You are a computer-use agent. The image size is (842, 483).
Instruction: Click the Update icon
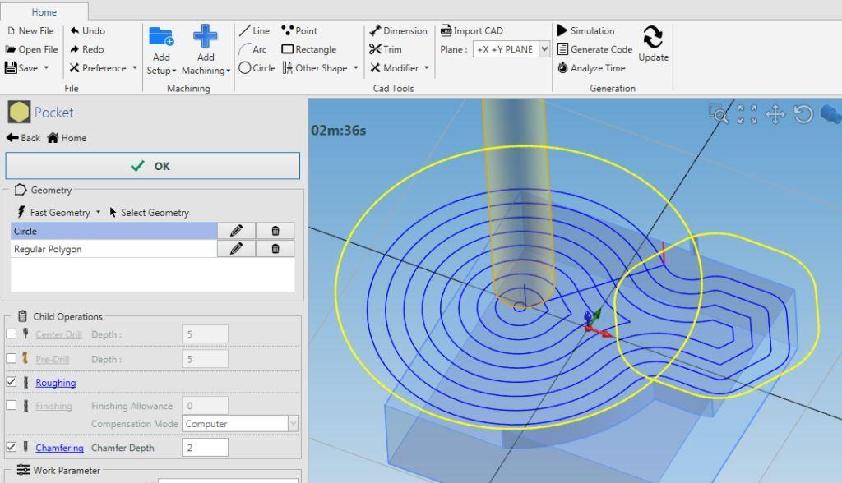[653, 38]
